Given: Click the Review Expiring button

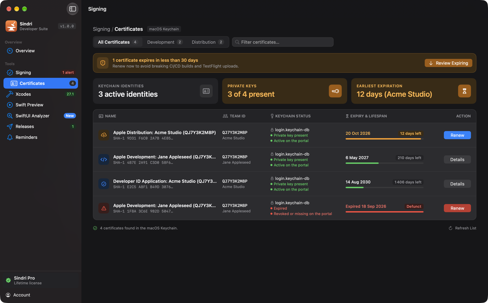Looking at the screenshot, I should [x=448, y=63].
